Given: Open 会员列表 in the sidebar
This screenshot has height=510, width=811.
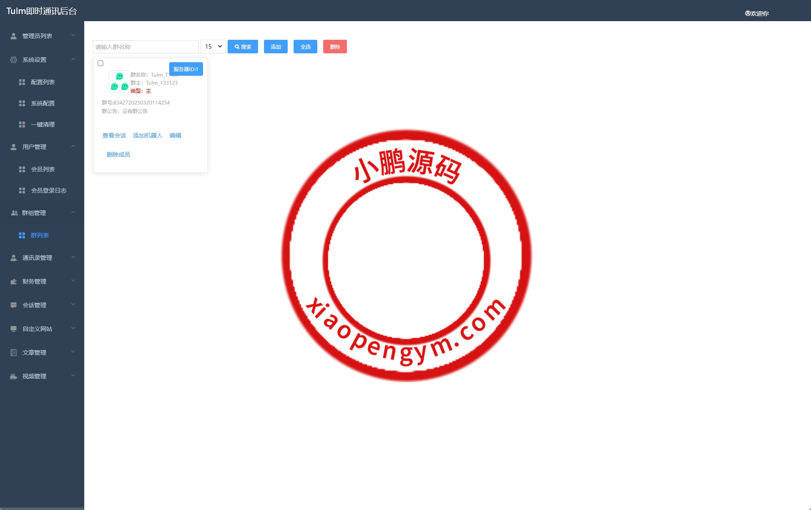Looking at the screenshot, I should click(x=43, y=169).
